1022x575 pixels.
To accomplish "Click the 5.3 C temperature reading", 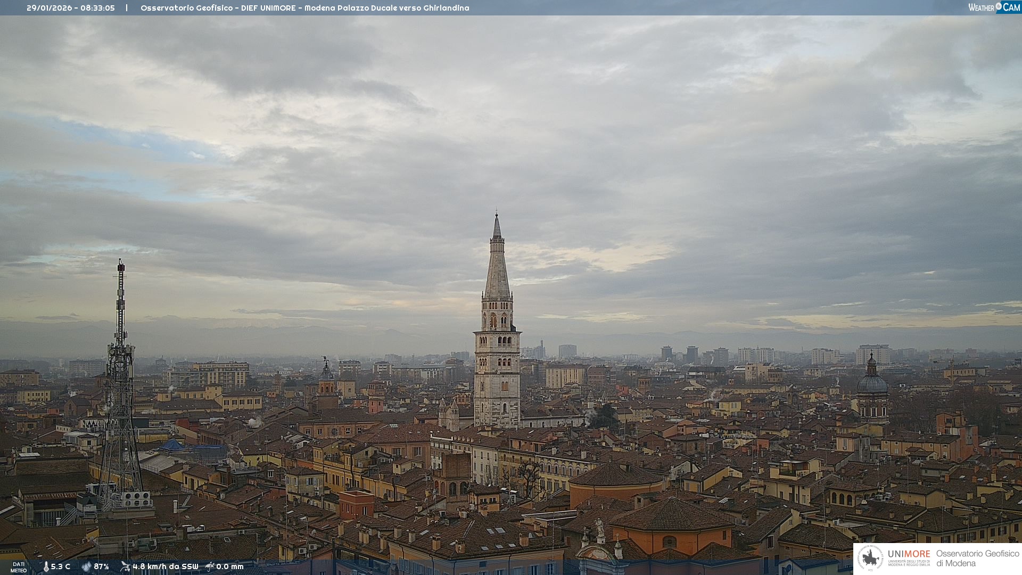I will [x=61, y=566].
